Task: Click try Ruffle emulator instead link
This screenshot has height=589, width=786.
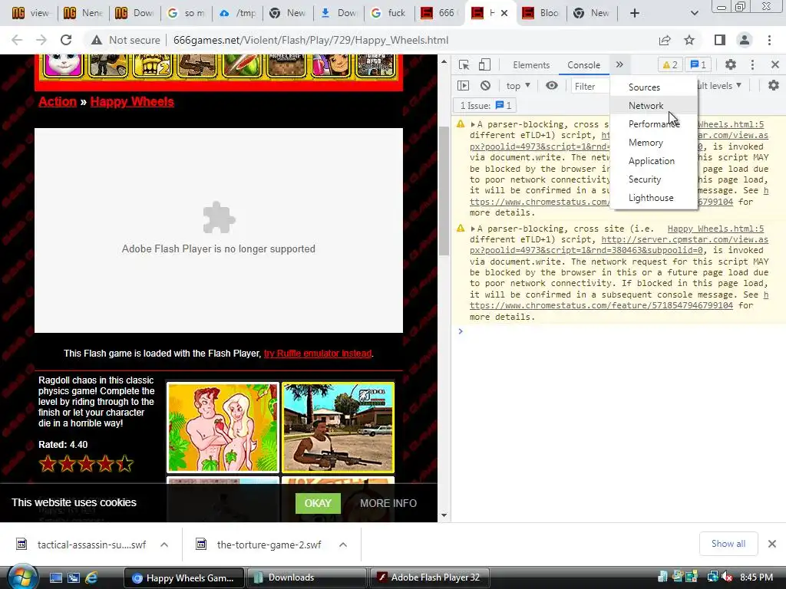Action: pyautogui.click(x=318, y=353)
